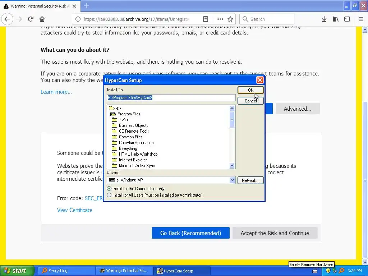
Task: Click the SEC_ER error code link
Action: point(94,198)
